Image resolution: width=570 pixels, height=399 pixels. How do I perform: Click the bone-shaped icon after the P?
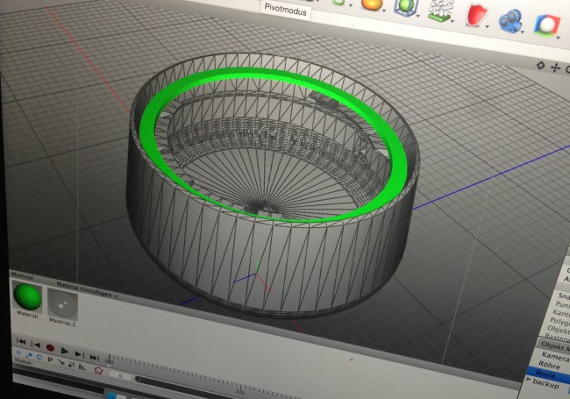61,362
